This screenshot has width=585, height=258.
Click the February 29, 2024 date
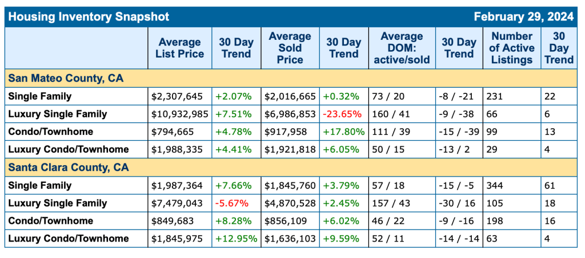(x=523, y=17)
